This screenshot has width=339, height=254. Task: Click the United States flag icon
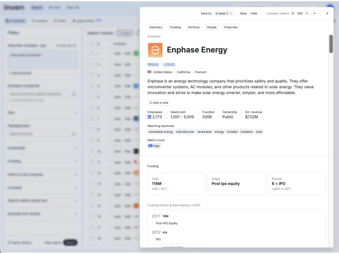(149, 72)
